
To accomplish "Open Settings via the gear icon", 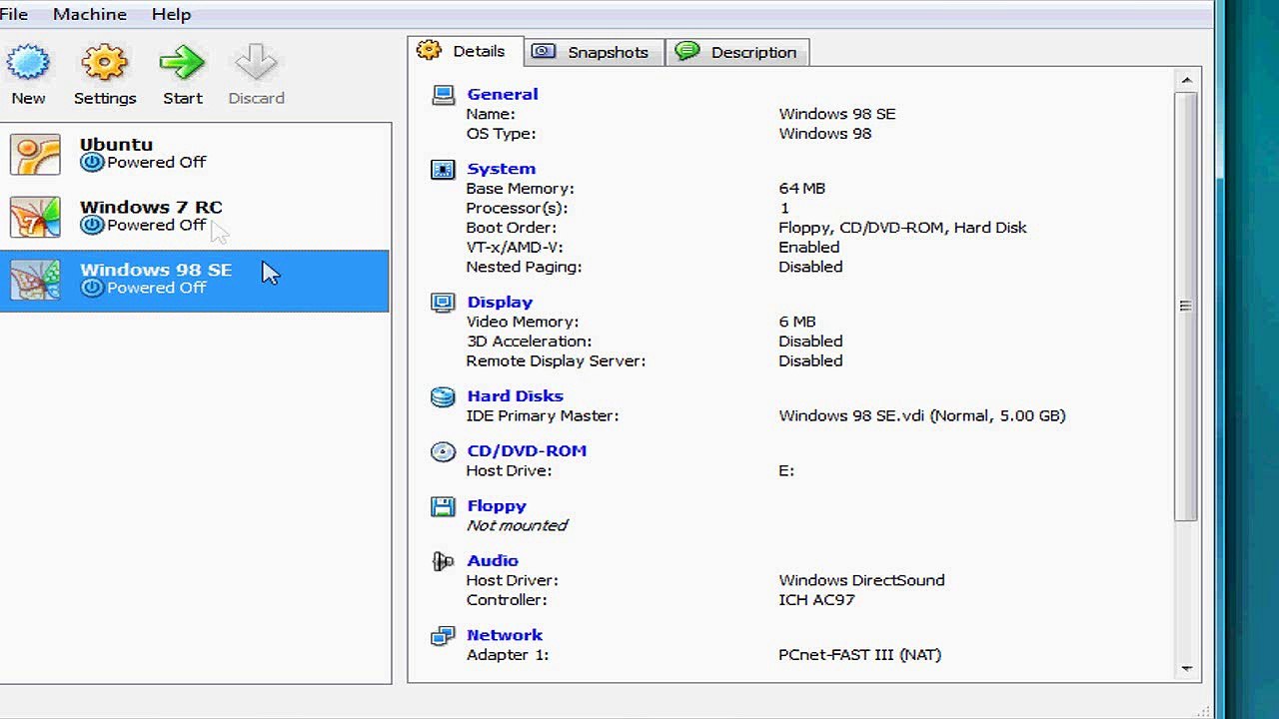I will (x=104, y=63).
